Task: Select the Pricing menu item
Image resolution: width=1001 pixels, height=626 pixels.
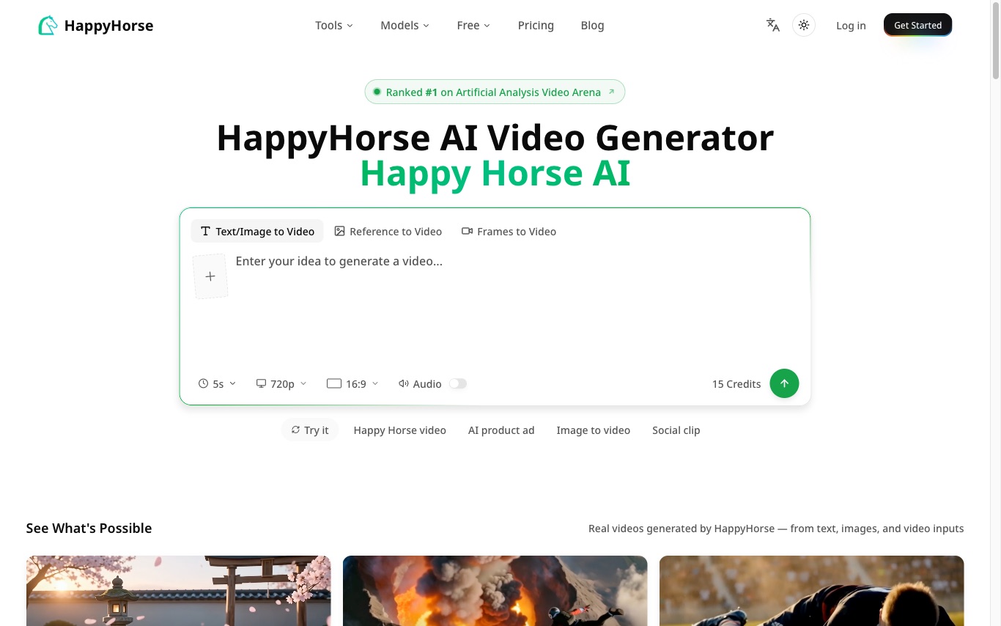Action: pyautogui.click(x=536, y=25)
